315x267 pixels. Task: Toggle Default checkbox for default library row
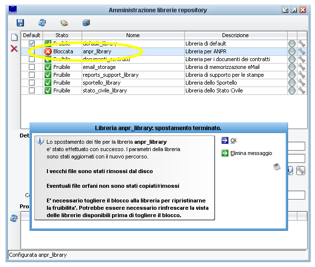[32, 44]
